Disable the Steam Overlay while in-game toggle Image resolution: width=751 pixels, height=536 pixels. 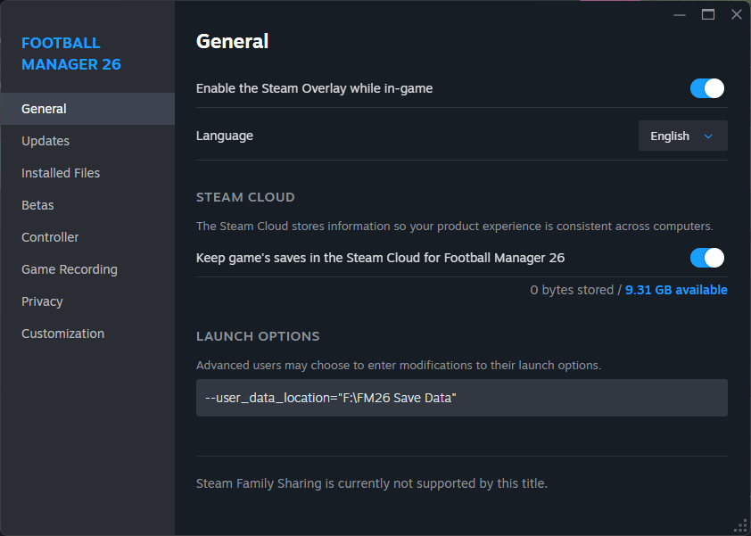pos(707,88)
